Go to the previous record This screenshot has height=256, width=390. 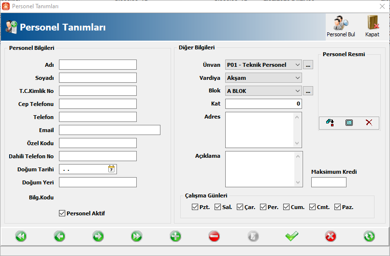click(x=59, y=236)
